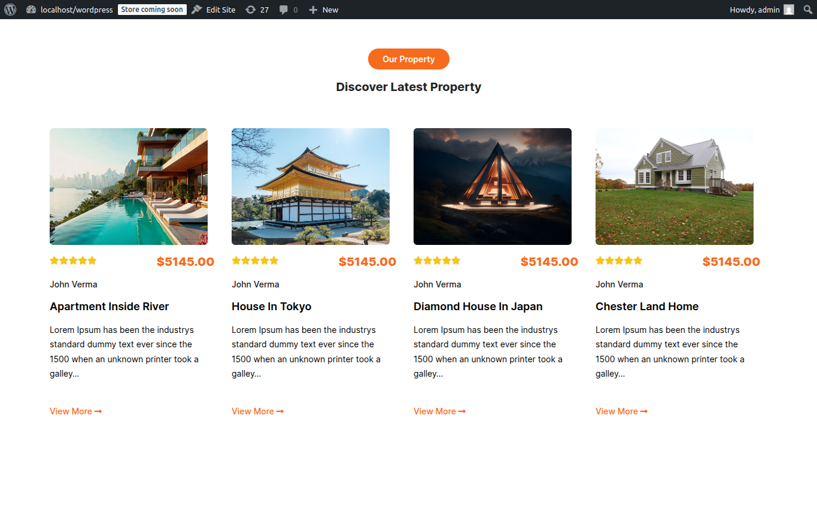
Task: Click the $5145.00 price on Diamond House In Japan
Action: pyautogui.click(x=549, y=262)
